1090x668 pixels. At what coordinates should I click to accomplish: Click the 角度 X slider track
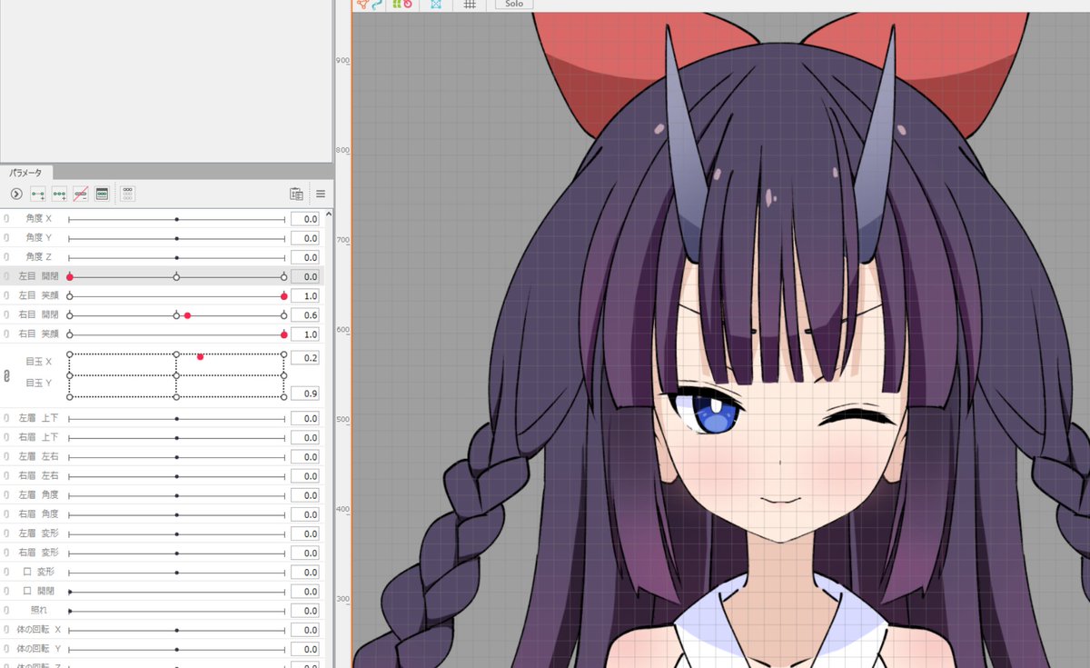176,219
